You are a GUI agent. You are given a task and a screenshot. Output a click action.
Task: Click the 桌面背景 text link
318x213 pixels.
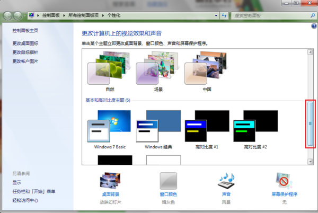point(111,194)
